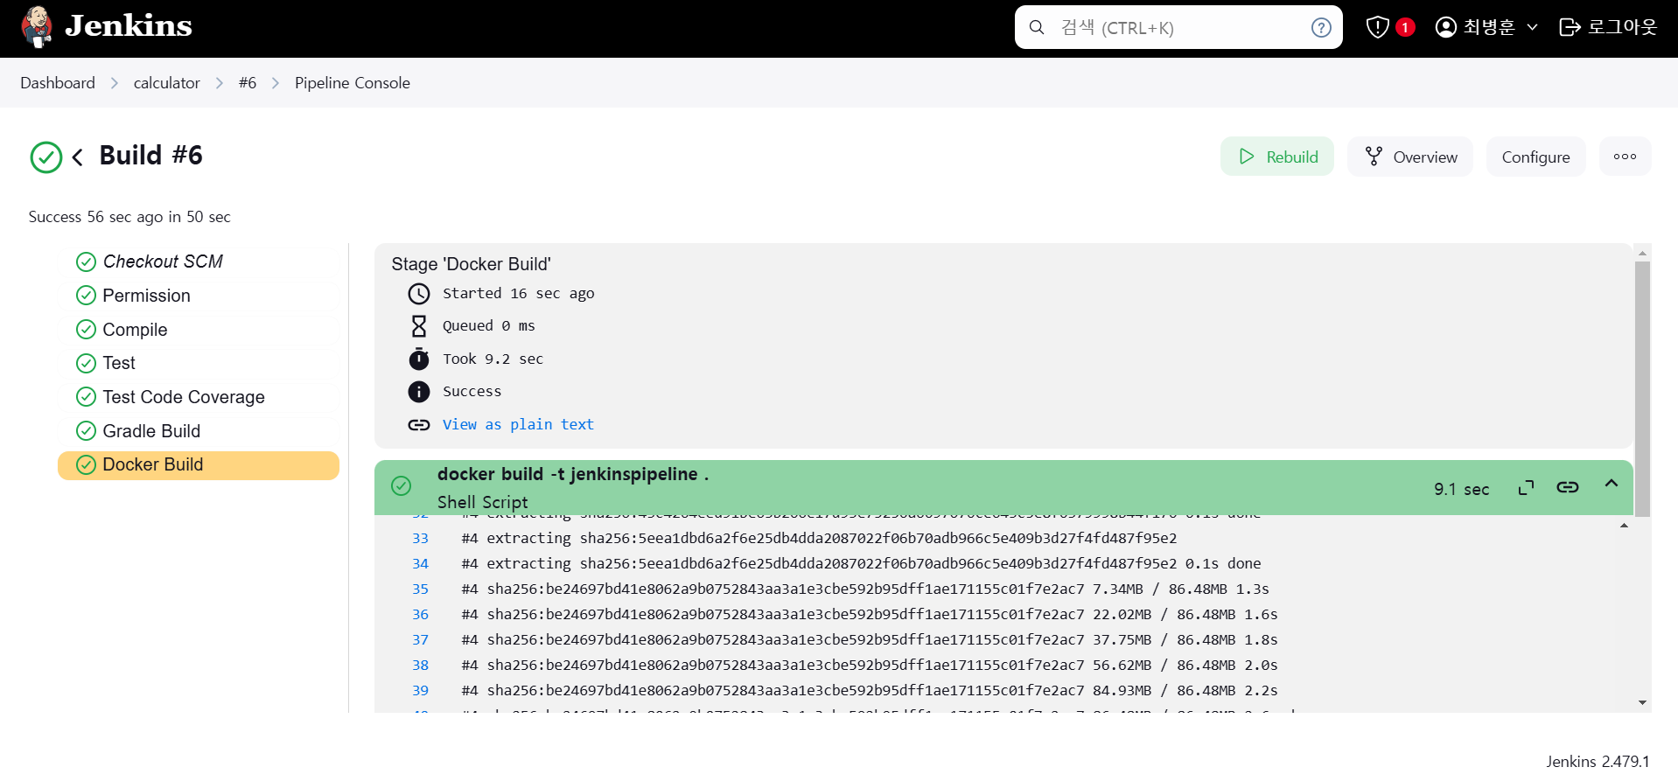
Task: Expand docker build step to fullscreen
Action: pyautogui.click(x=1526, y=488)
